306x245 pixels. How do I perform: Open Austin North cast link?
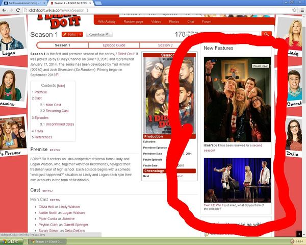(48, 212)
